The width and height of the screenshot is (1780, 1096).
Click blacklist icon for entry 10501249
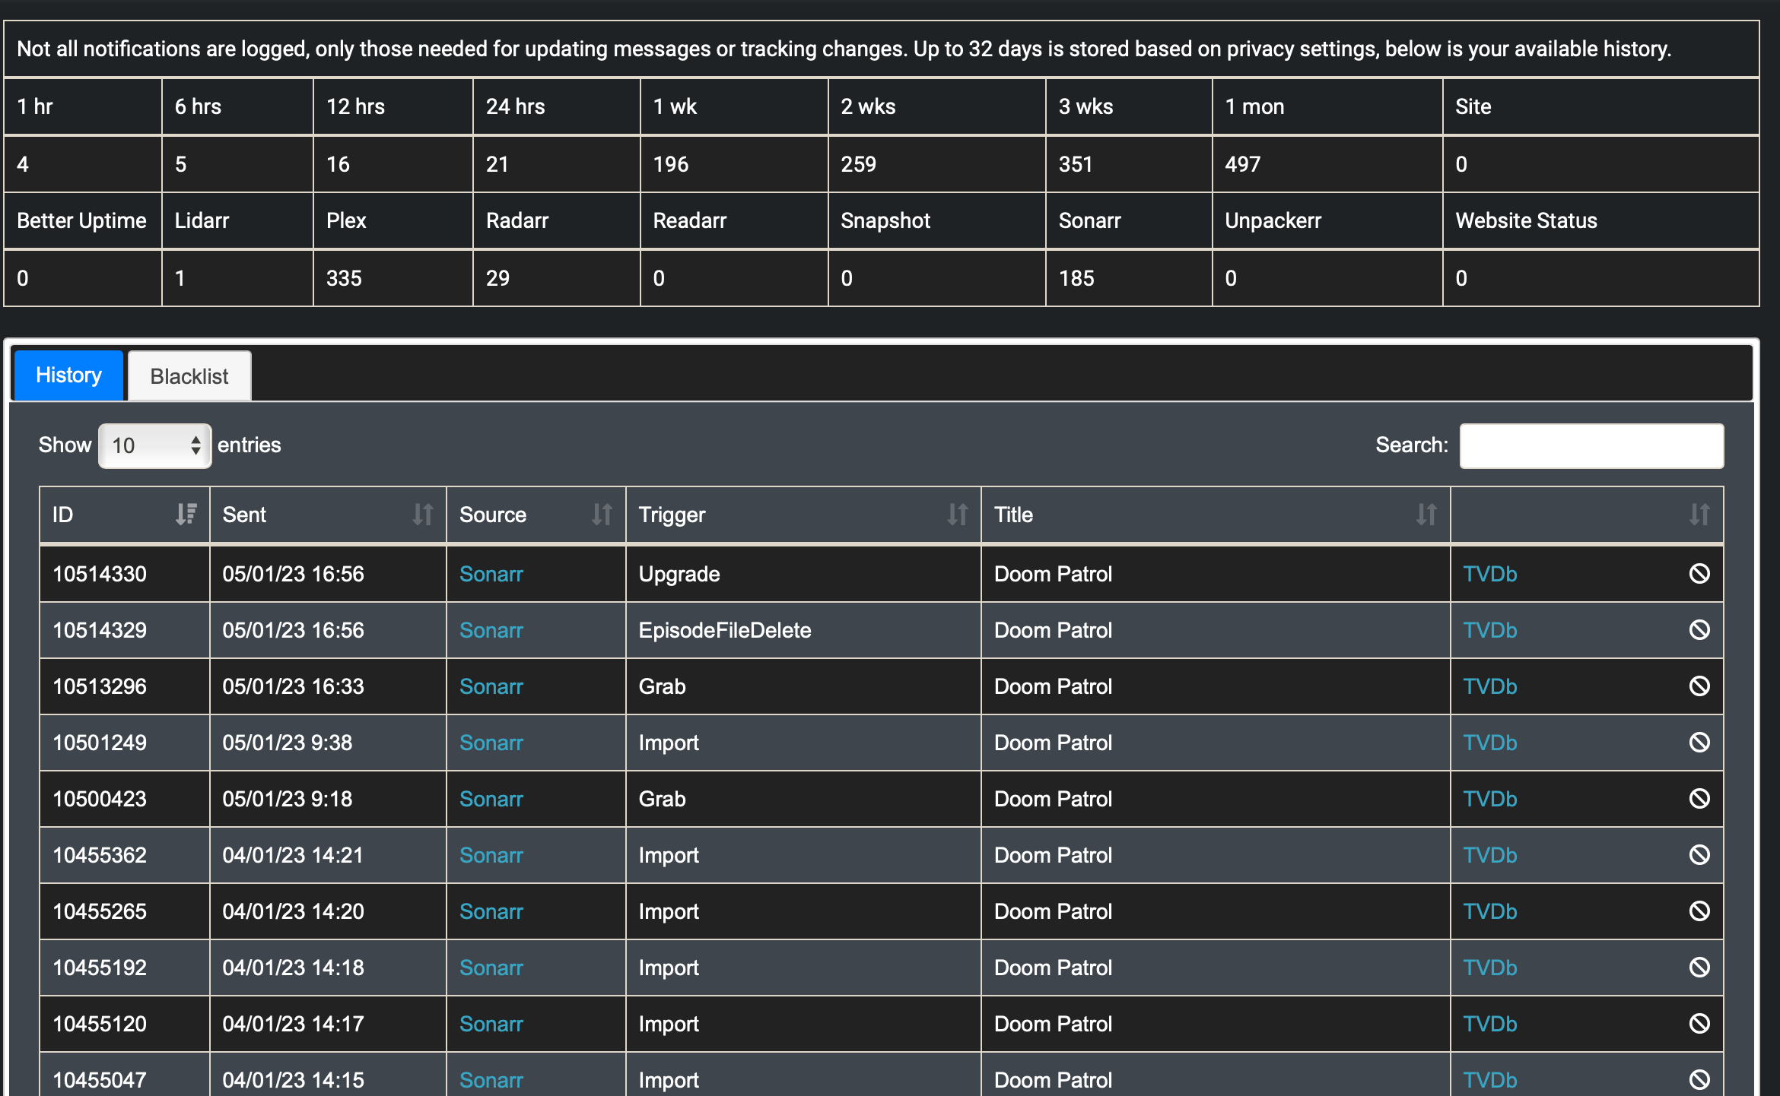(1699, 743)
